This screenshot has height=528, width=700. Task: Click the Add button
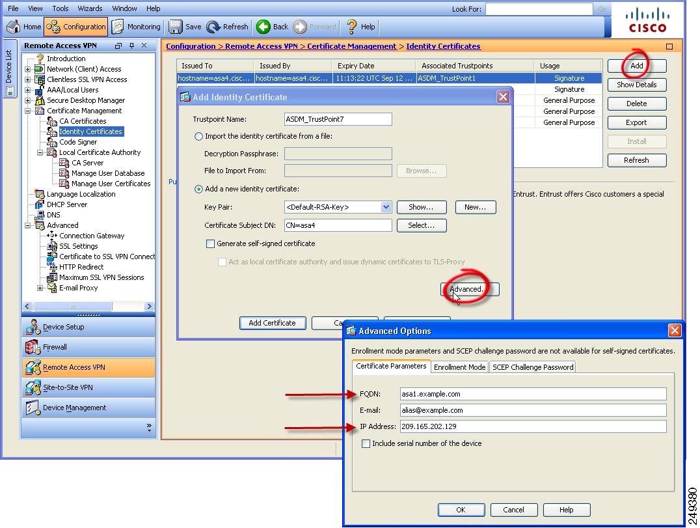point(637,66)
